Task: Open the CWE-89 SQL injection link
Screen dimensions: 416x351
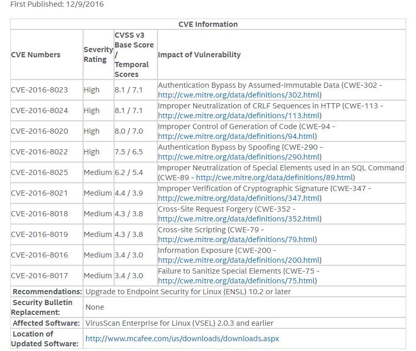Action: 275,178
